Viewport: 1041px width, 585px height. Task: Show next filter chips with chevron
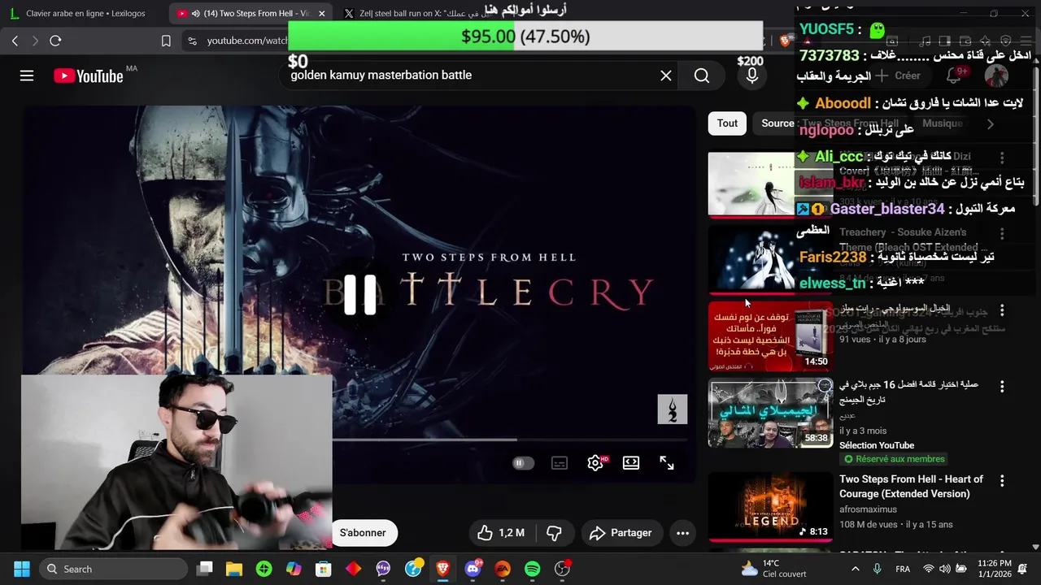pos(990,123)
